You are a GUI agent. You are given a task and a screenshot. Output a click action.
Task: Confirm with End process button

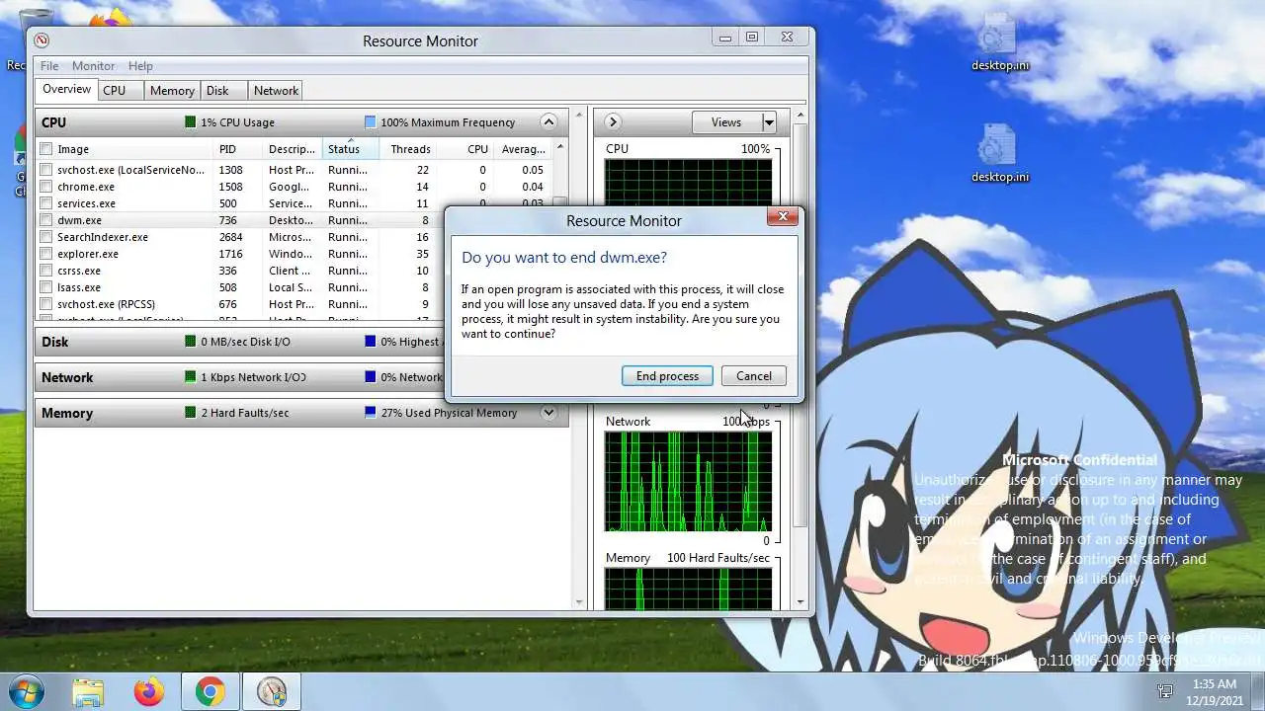(667, 376)
